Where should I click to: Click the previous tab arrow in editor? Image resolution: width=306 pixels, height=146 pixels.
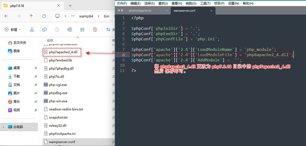pyautogui.click(x=119, y=11)
